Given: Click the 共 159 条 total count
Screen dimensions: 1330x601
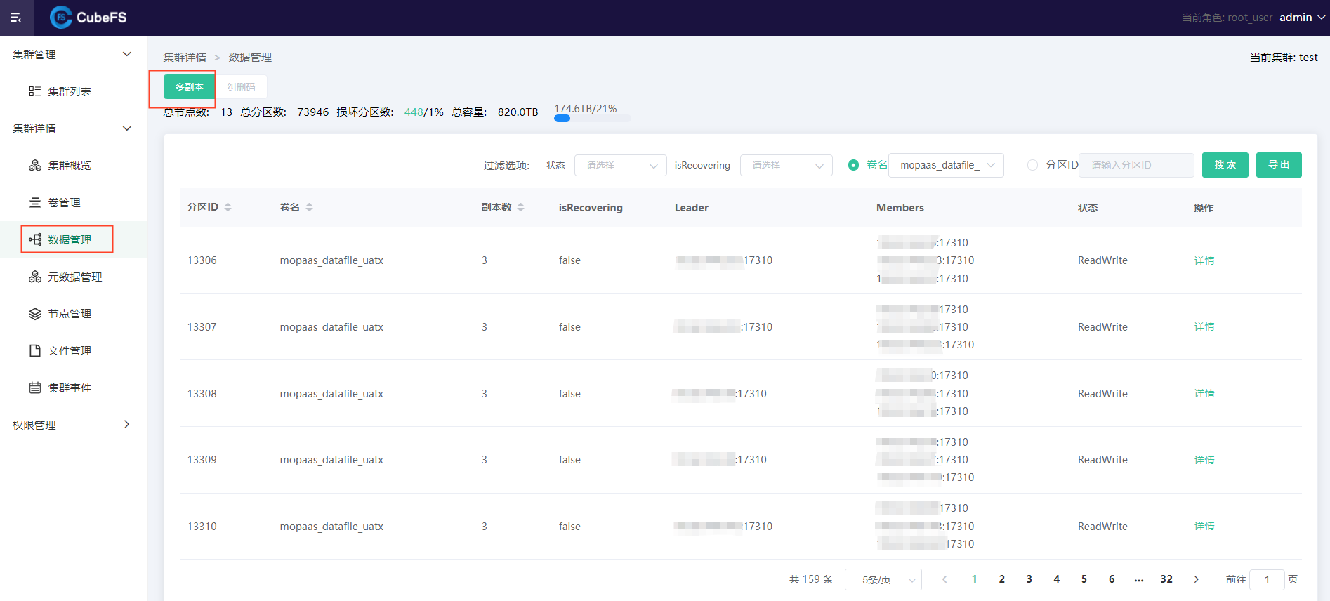Looking at the screenshot, I should [x=811, y=579].
